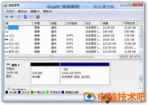Click the volume list scroll down arrow

coord(141,52)
